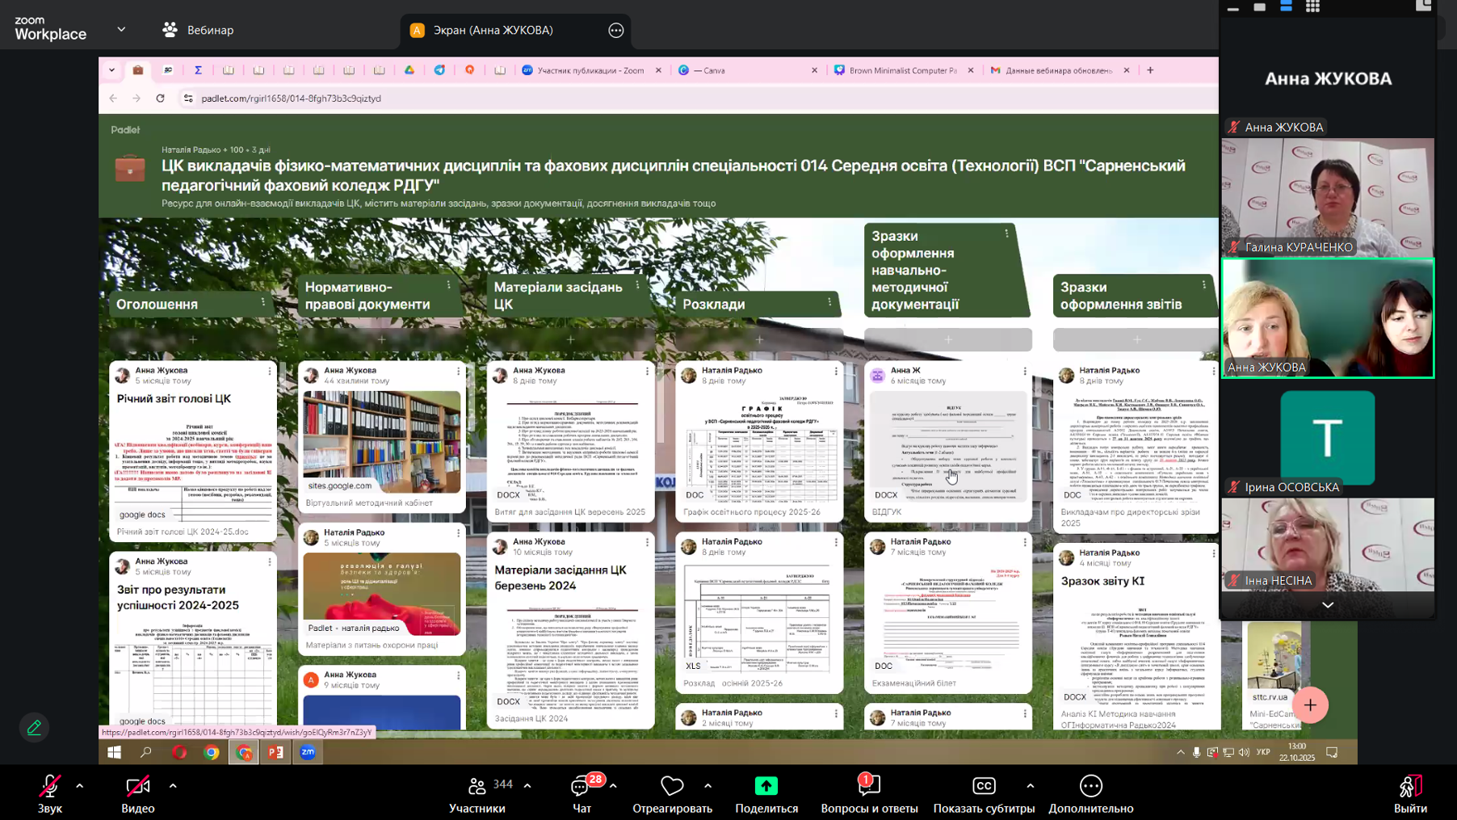Open shared screen options ellipsis button

click(616, 31)
